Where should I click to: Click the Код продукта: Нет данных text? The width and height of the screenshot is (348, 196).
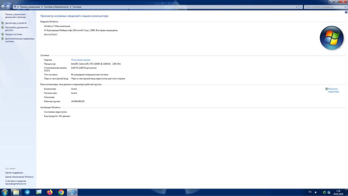point(57,116)
